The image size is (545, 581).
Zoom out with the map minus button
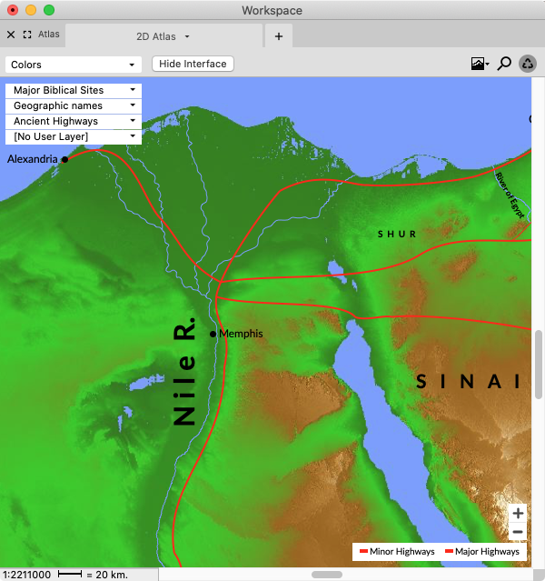[517, 532]
